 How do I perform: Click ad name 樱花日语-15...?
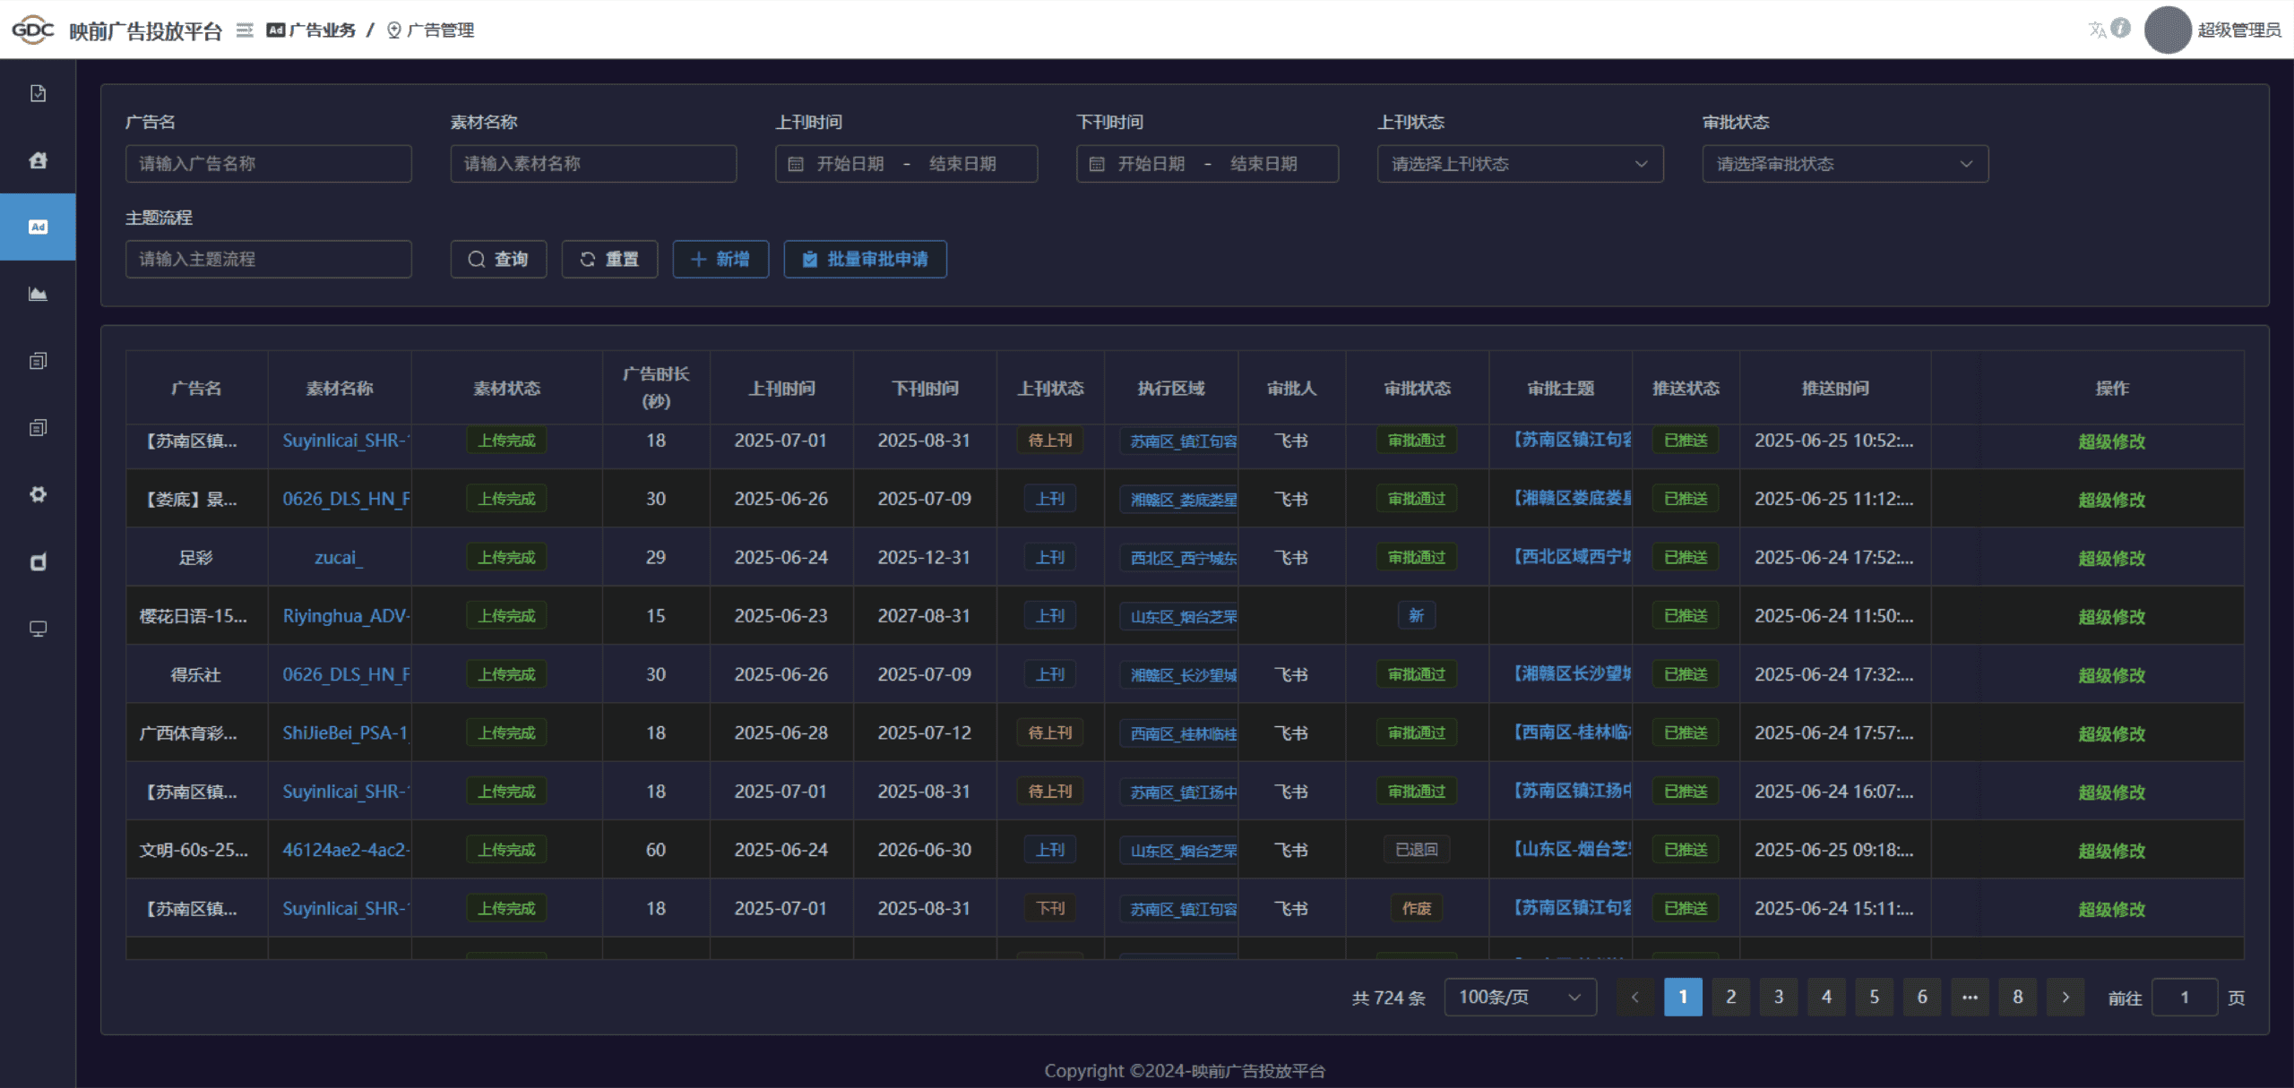pos(194,616)
